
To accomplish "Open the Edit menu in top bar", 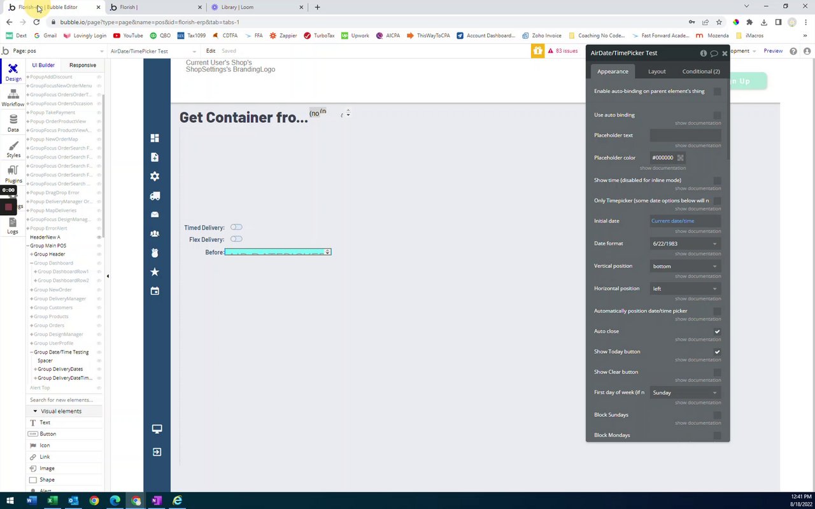I will click(211, 51).
